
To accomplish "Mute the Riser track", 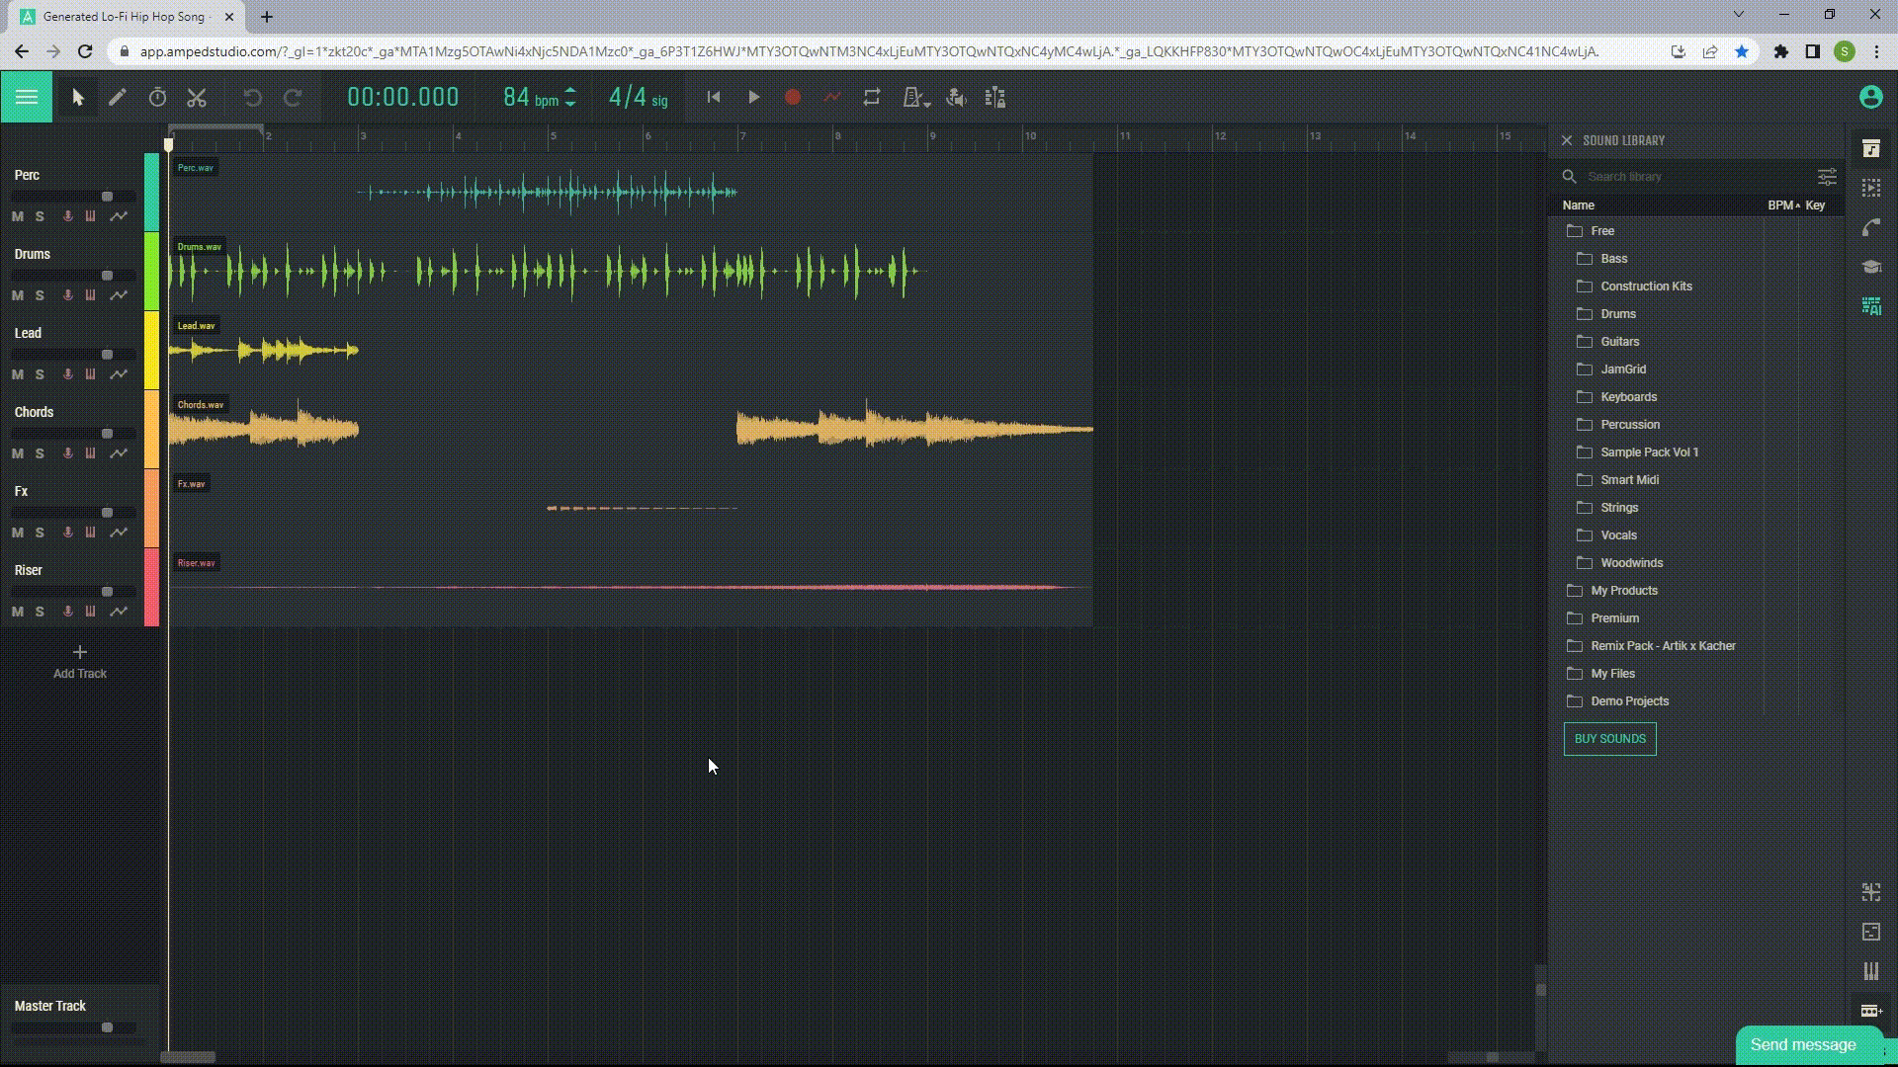I will pyautogui.click(x=18, y=610).
